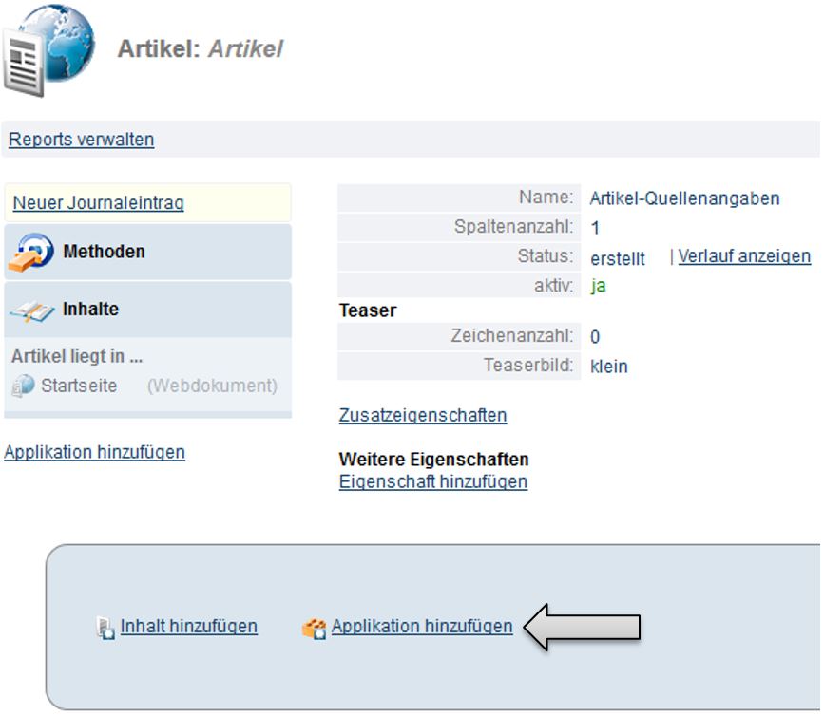Select the name value Artikel-Quellenangaben

[684, 198]
